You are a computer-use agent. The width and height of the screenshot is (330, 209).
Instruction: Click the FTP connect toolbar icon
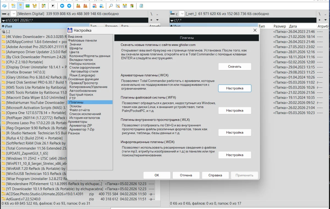95,6
